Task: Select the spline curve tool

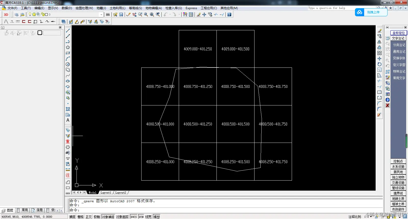Action: [x=68, y=75]
